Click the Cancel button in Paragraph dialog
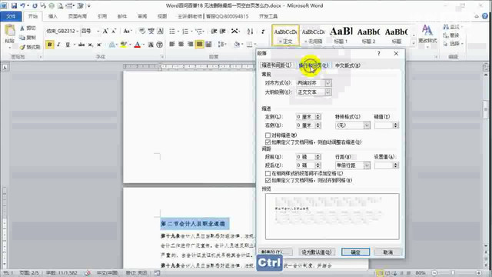 [x=387, y=252]
